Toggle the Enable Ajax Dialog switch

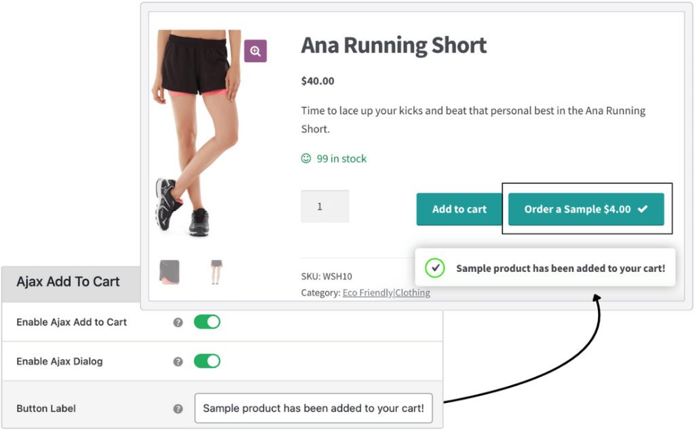(x=207, y=361)
